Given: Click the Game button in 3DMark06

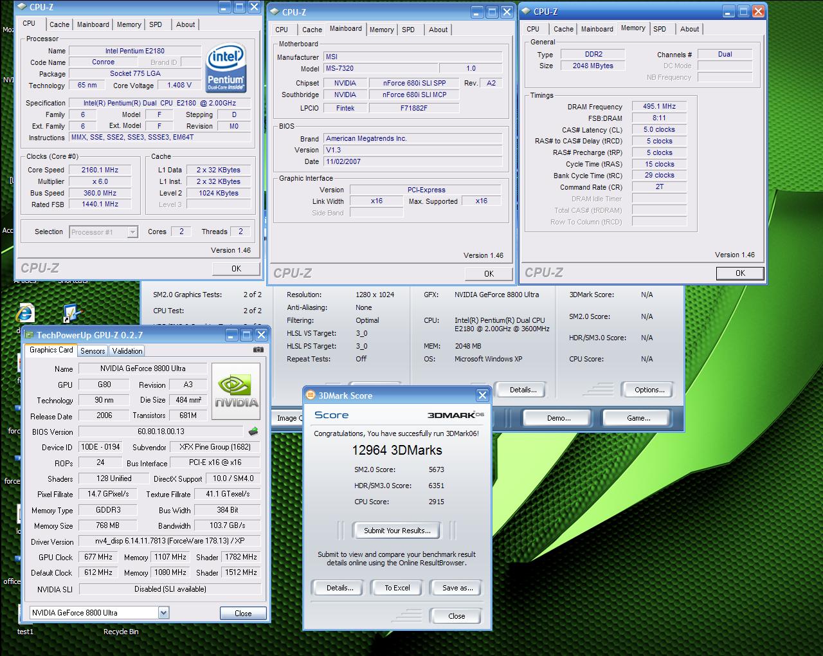Looking at the screenshot, I should click(638, 418).
